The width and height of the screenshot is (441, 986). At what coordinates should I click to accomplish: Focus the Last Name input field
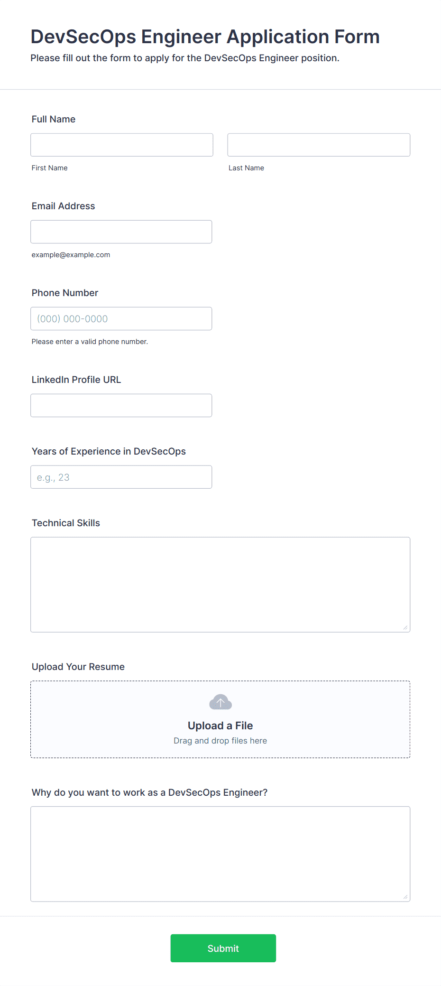pyautogui.click(x=319, y=145)
